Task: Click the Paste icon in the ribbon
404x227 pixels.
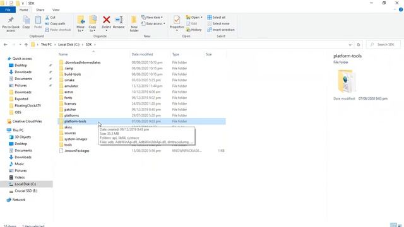Action: [38, 20]
